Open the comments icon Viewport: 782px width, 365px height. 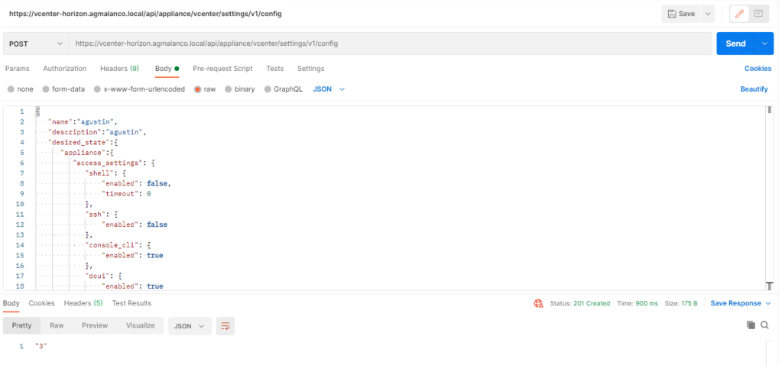[758, 14]
